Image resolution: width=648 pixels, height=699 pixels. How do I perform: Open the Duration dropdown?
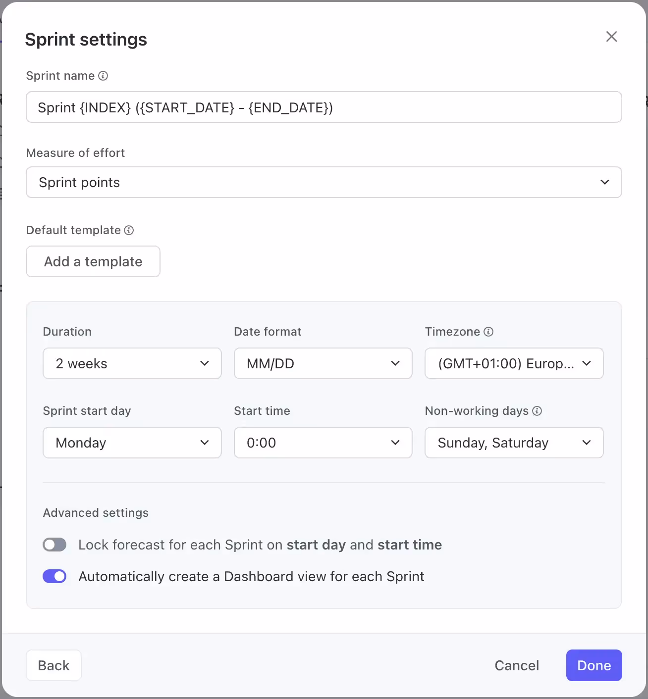[x=132, y=363]
